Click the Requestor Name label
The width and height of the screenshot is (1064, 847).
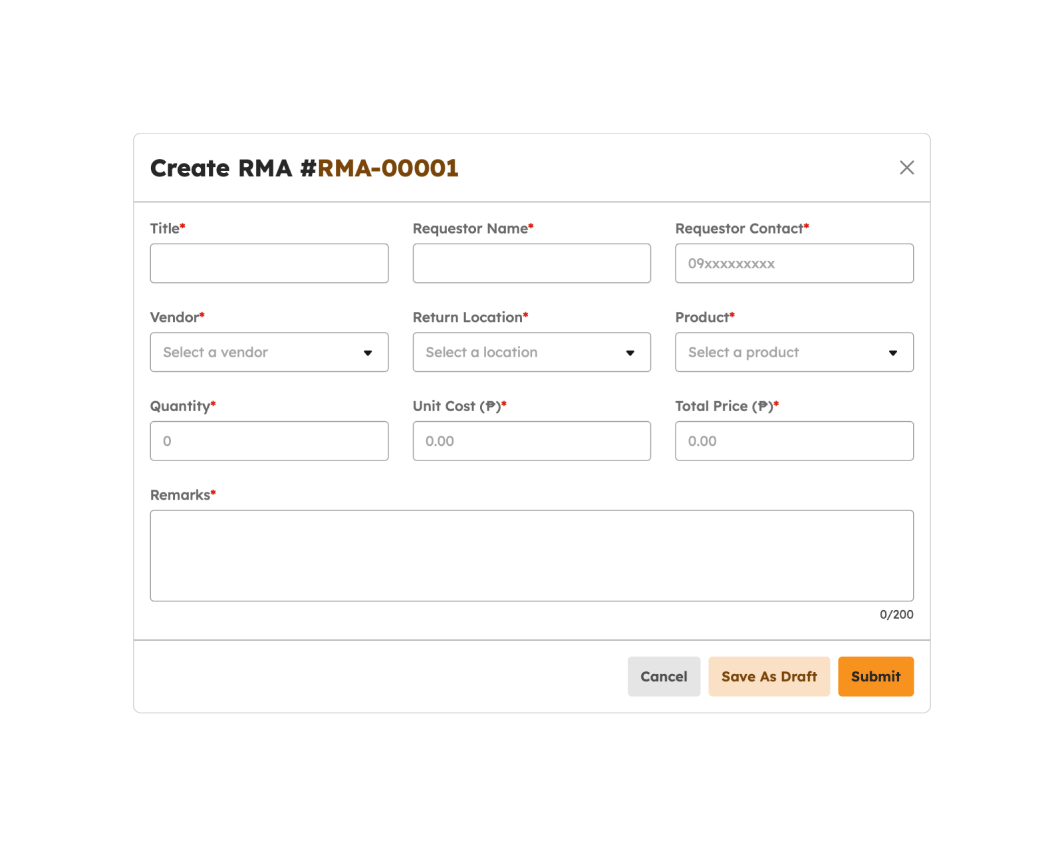(473, 229)
